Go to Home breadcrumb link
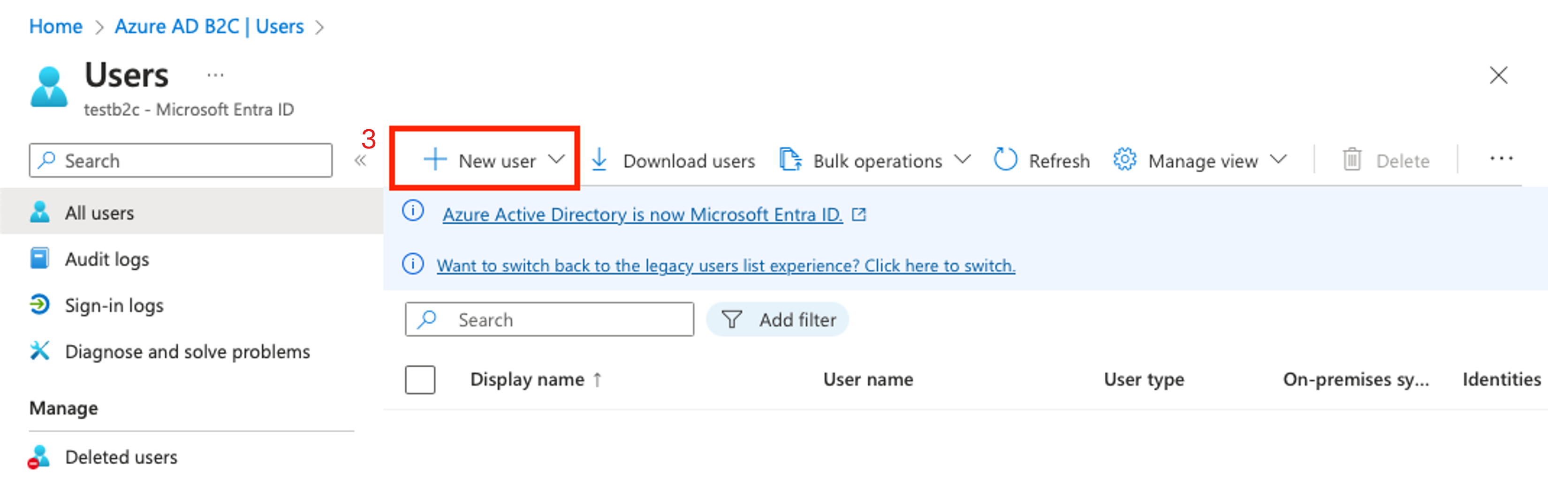This screenshot has width=1548, height=488. pos(56,26)
